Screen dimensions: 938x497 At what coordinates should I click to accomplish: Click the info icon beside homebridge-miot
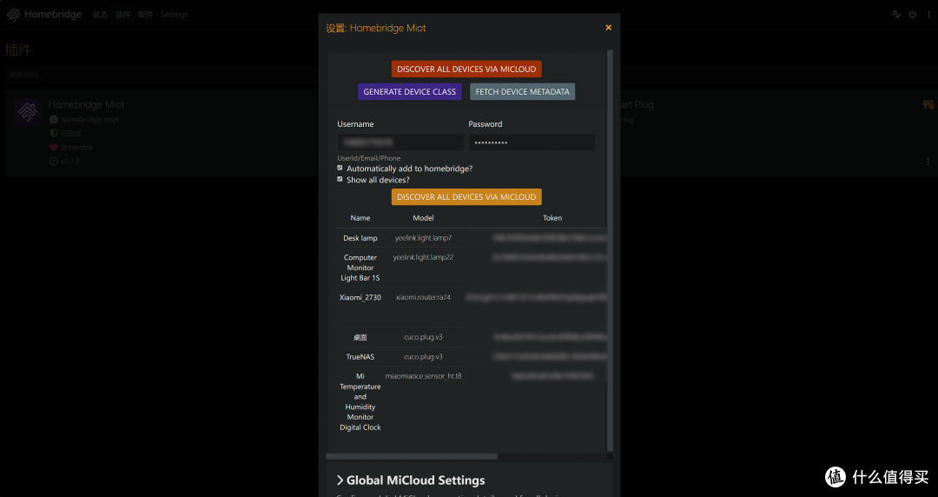(x=53, y=119)
